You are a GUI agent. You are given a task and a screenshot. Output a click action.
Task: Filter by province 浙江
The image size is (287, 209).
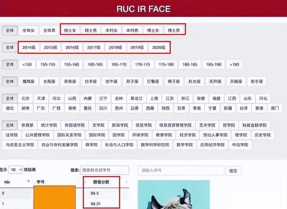[x=185, y=98]
